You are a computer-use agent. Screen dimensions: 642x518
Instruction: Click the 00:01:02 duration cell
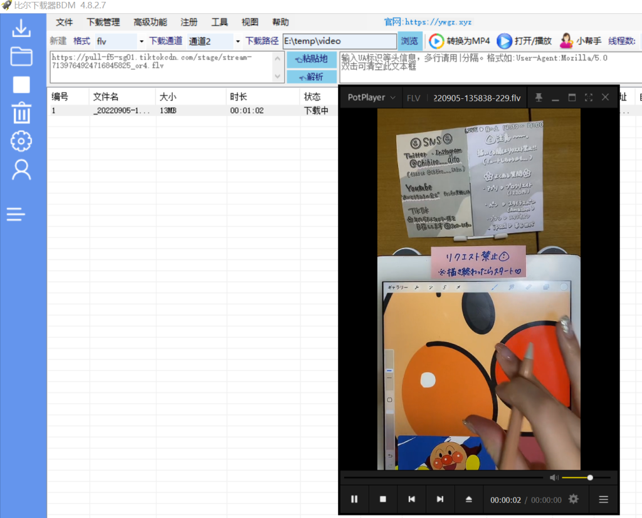click(247, 110)
